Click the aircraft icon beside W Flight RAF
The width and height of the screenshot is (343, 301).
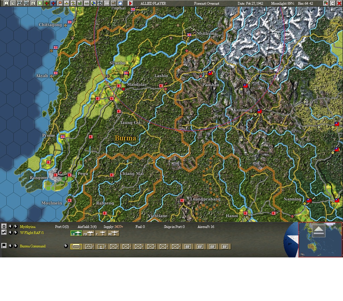[4, 232]
